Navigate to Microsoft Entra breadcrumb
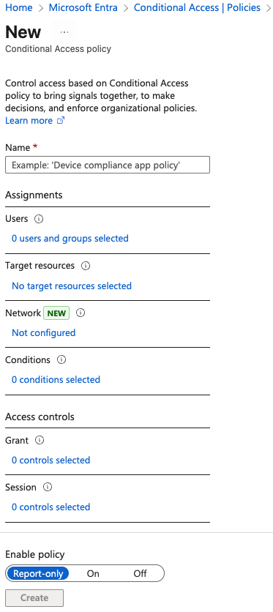 (83, 7)
